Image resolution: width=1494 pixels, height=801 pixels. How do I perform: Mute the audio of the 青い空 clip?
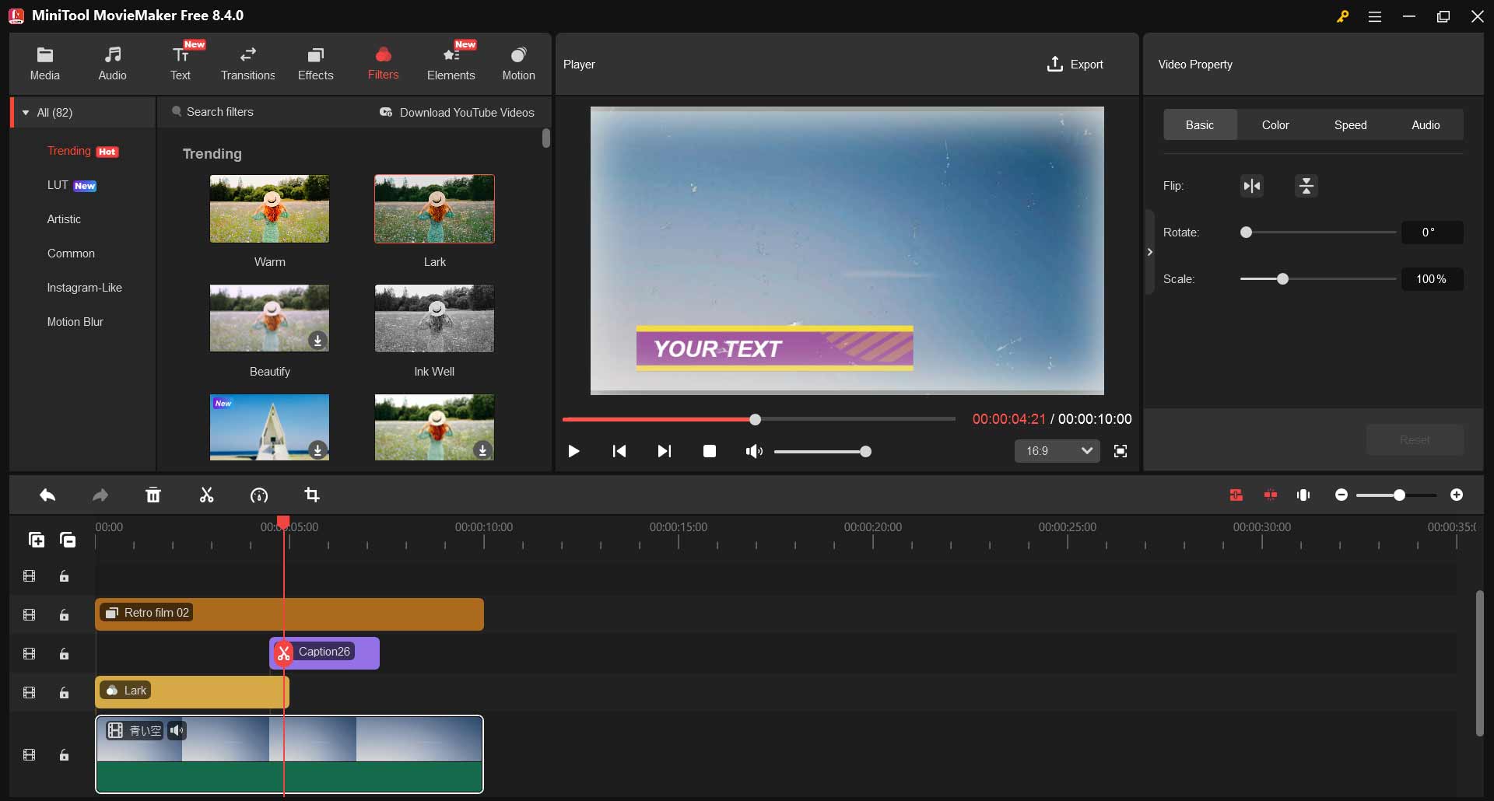177,730
